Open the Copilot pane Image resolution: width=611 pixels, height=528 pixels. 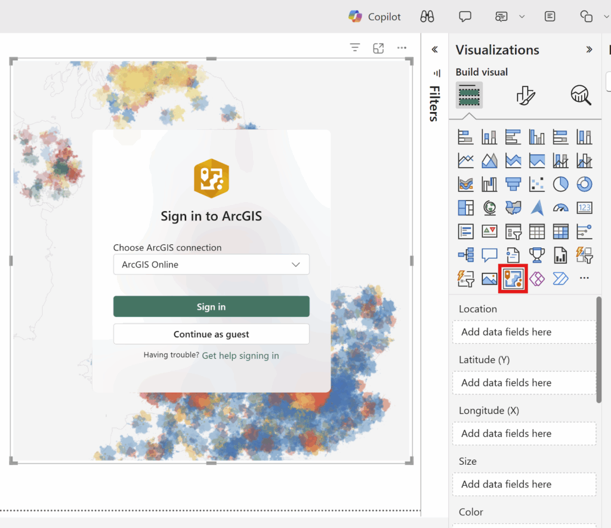click(375, 17)
